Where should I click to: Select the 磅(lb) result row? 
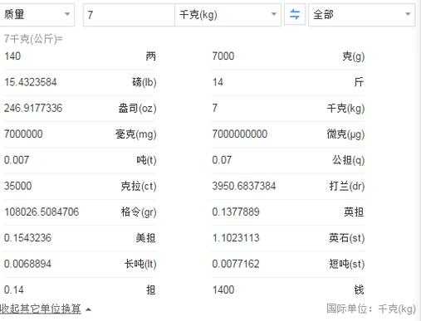click(80, 82)
